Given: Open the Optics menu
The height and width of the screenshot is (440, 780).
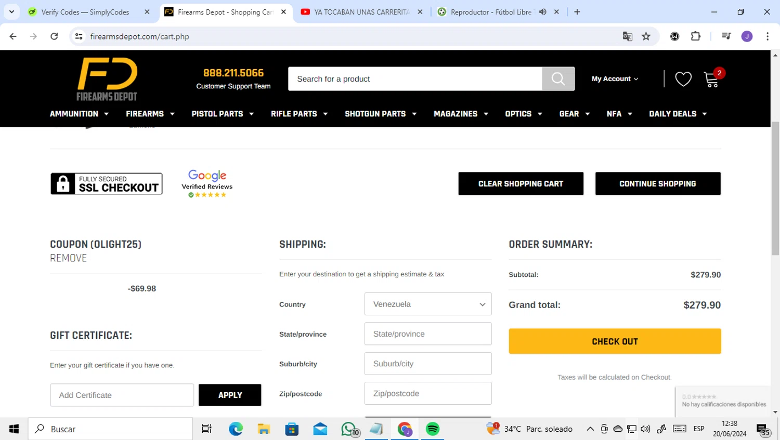Looking at the screenshot, I should click(x=524, y=114).
